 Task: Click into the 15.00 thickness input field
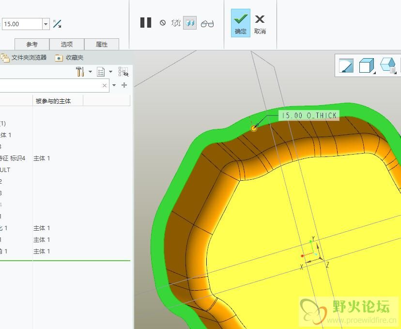coord(22,24)
